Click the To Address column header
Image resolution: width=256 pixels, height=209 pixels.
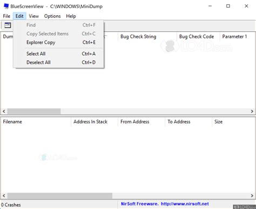tap(188, 122)
